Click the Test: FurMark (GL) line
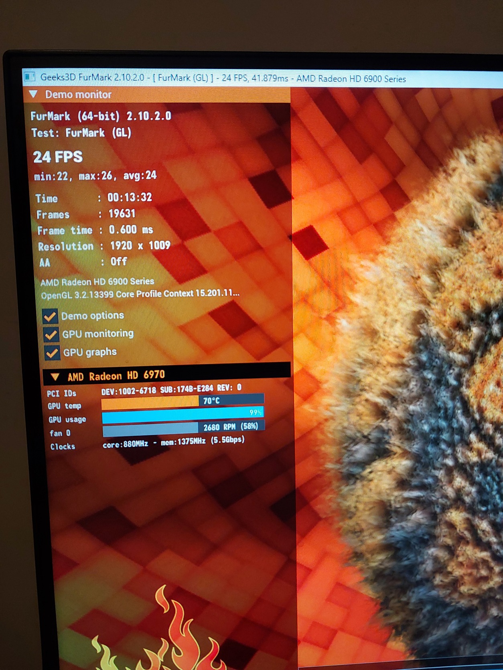Image resolution: width=503 pixels, height=670 pixels. pos(81,133)
